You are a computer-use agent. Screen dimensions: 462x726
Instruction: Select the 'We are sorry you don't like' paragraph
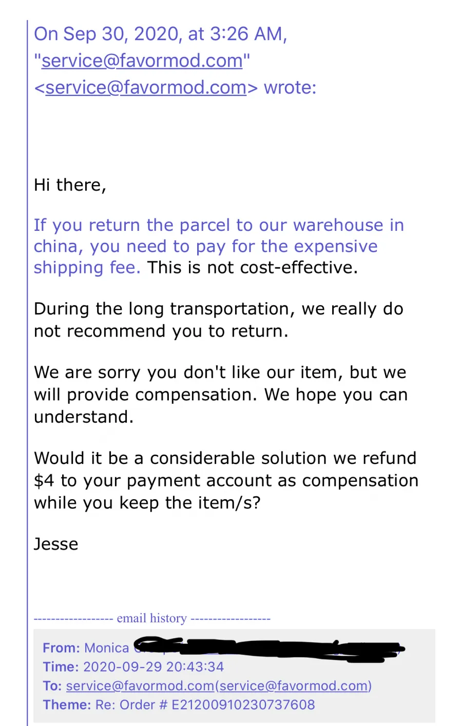(x=221, y=395)
